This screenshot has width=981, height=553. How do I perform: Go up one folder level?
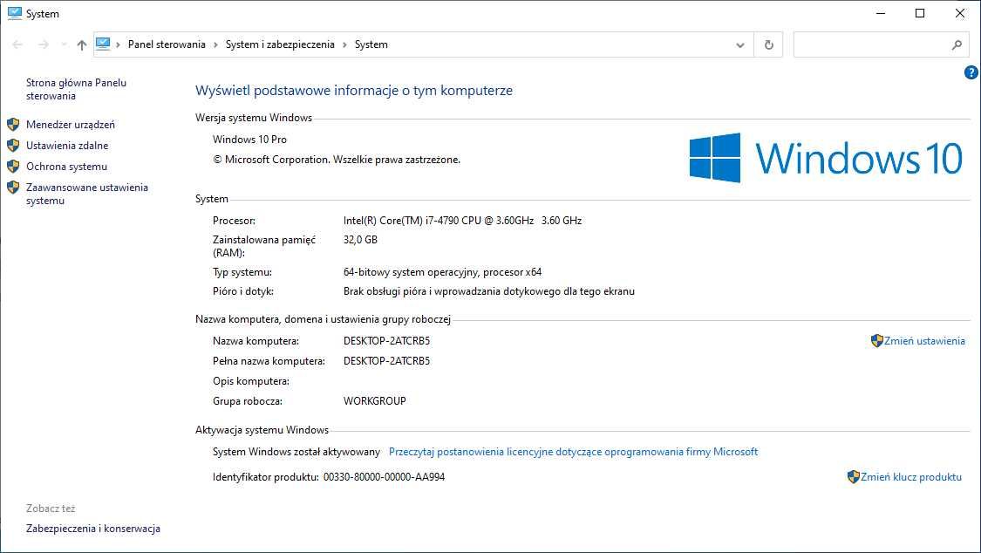[x=82, y=44]
